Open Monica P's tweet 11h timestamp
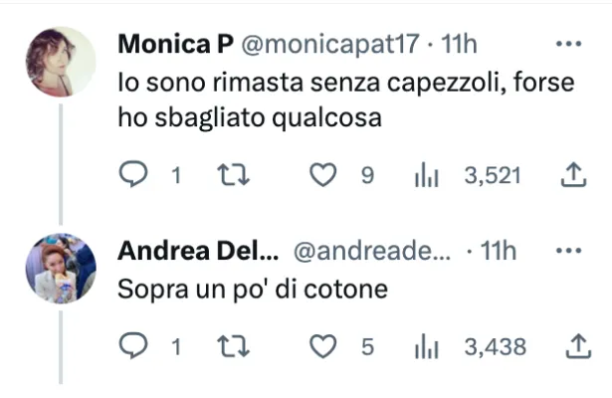This screenshot has height=398, width=612. pyautogui.click(x=460, y=45)
